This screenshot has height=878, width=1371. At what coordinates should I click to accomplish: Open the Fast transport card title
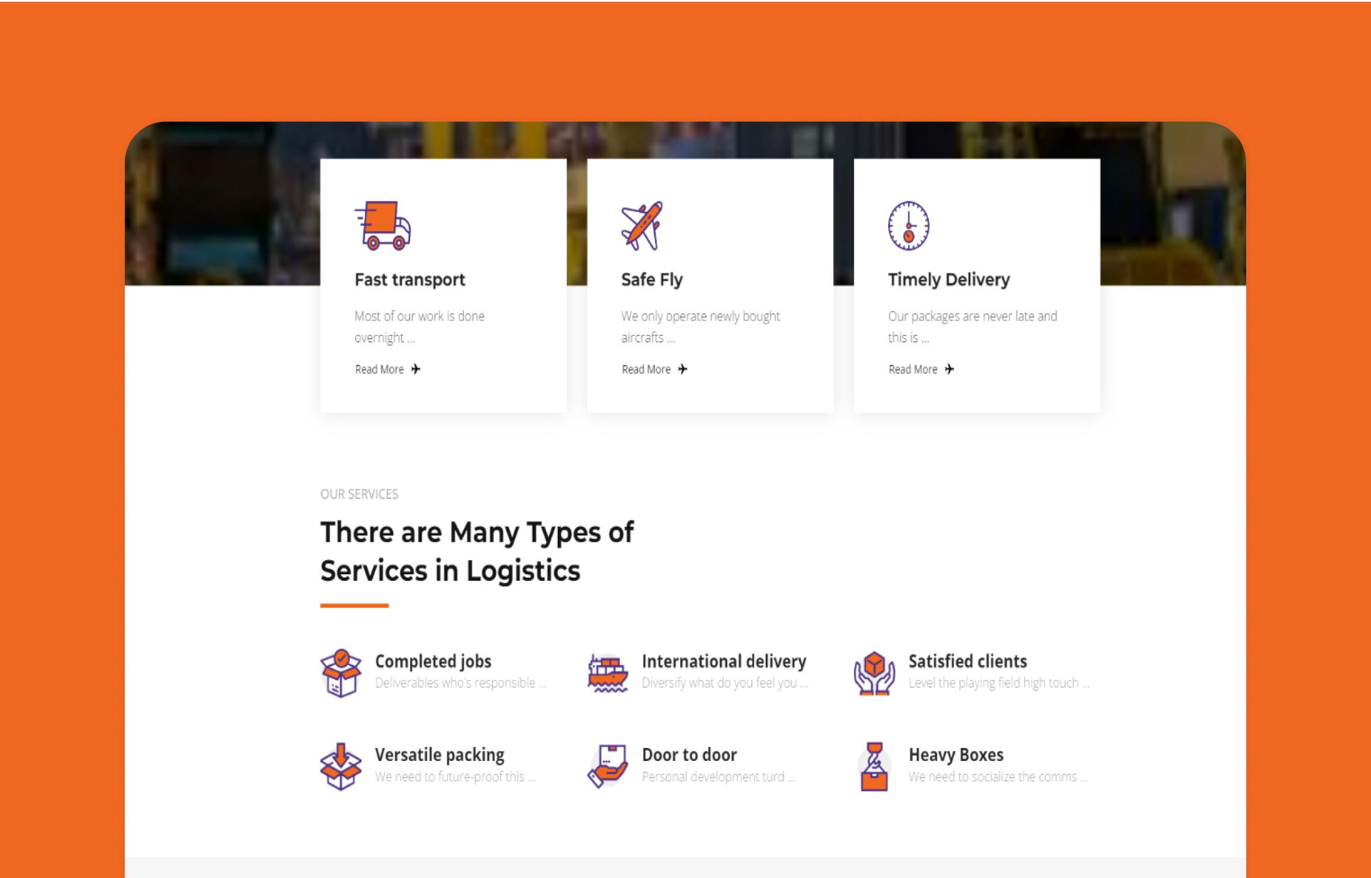coord(410,280)
